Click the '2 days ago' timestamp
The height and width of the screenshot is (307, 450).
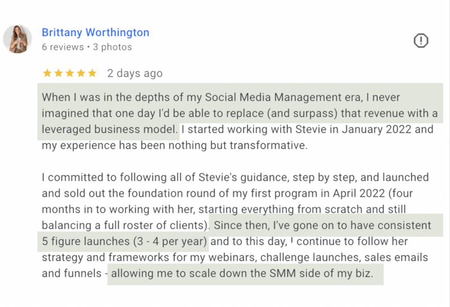point(135,74)
